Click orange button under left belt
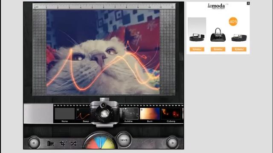 click(x=197, y=49)
